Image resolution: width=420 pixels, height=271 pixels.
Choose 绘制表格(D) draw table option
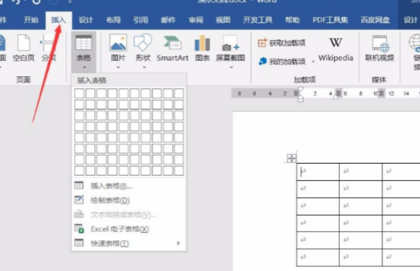(129, 200)
